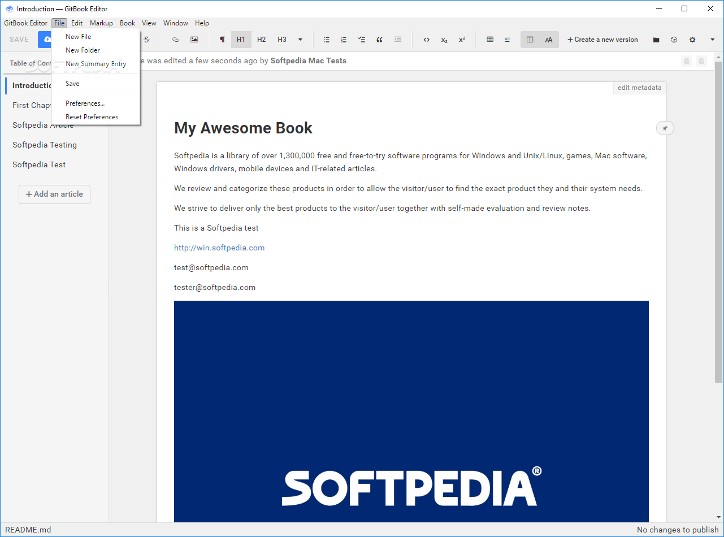The height and width of the screenshot is (537, 724).
Task: Create a bulleted list
Action: pos(327,40)
